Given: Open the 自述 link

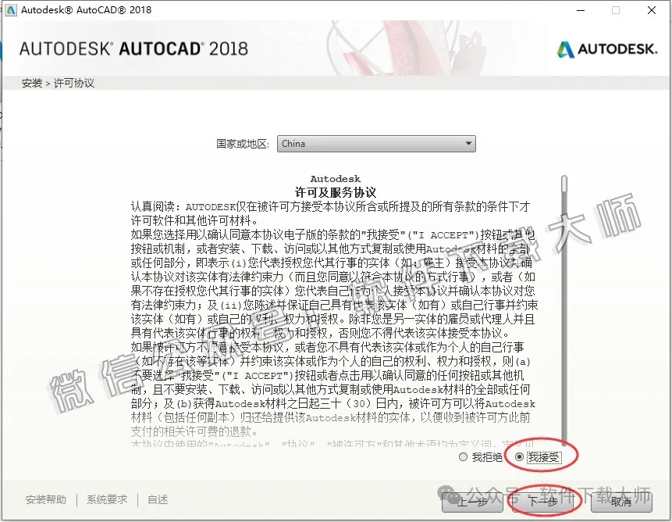Looking at the screenshot, I should [157, 499].
